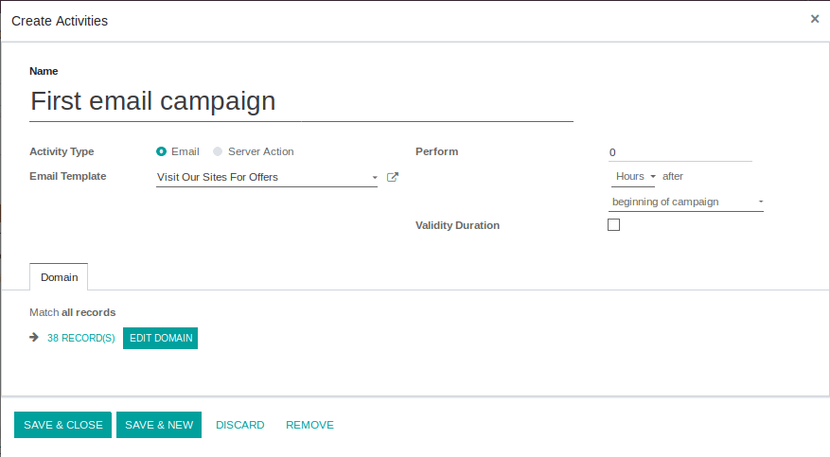Select the Email activity type radio
Image resolution: width=830 pixels, height=457 pixels.
coord(162,151)
